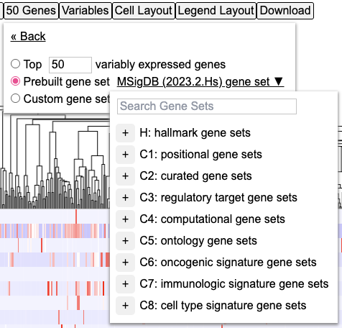Open the MSigDB (2023.2.Hs) gene set dropdown

(200, 82)
